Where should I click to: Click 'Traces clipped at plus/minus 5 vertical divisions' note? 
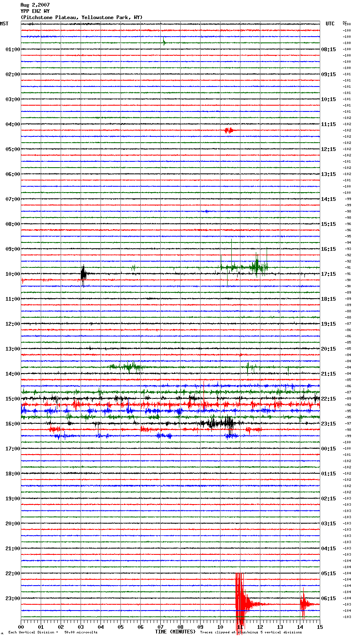(x=251, y=632)
